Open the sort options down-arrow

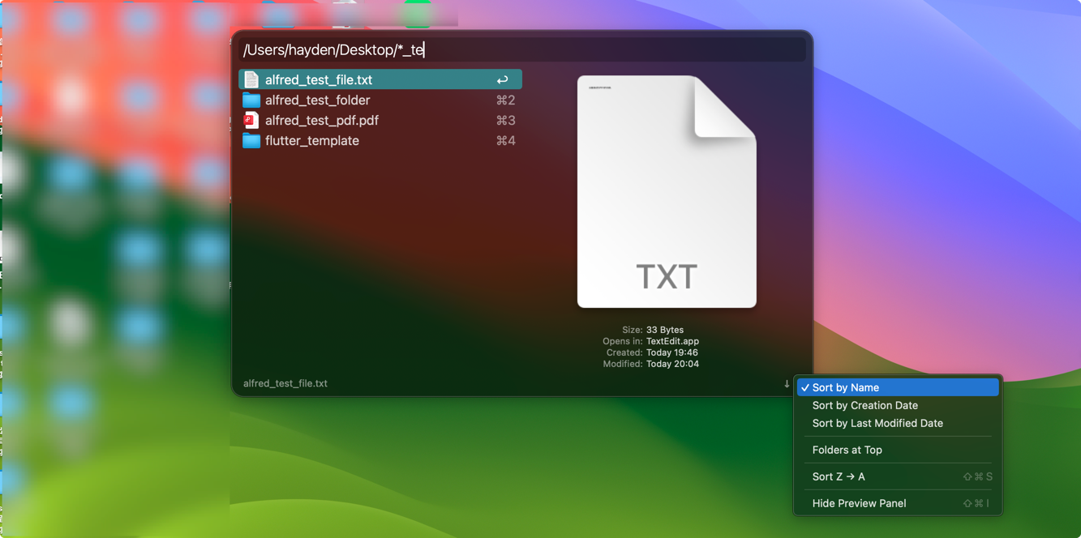(787, 384)
